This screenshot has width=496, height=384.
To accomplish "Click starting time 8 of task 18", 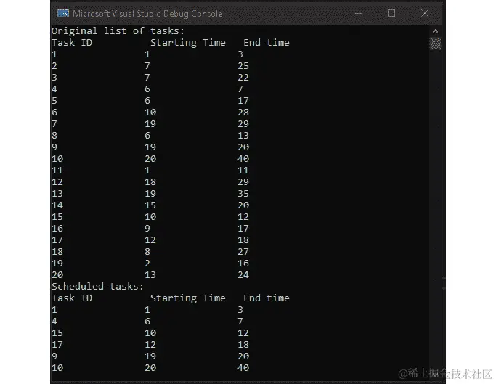I will pos(147,251).
